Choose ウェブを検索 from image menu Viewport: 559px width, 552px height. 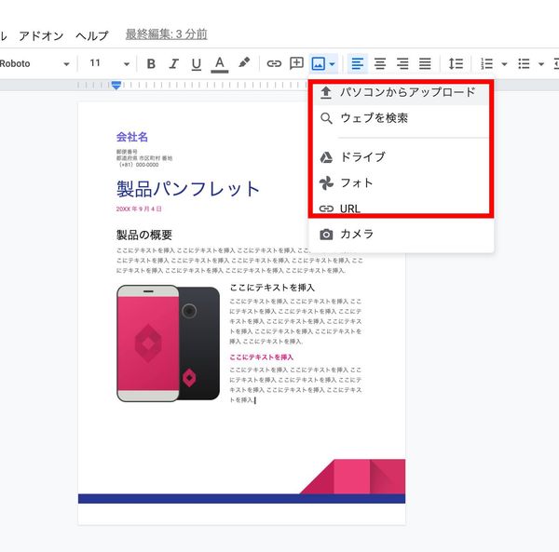(x=401, y=118)
